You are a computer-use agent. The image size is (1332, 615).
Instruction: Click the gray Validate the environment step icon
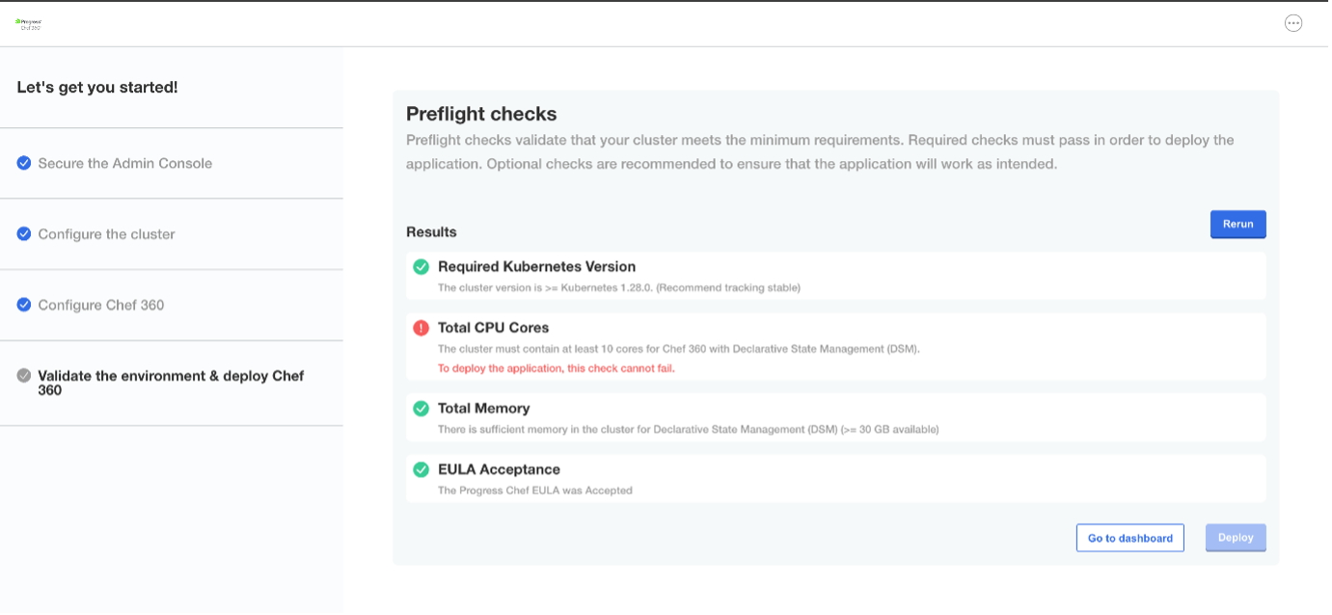[x=24, y=376]
